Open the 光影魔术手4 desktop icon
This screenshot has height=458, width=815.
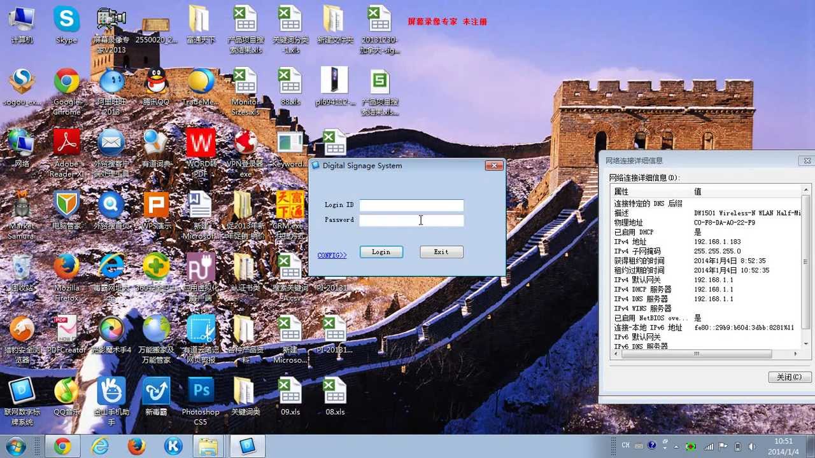pyautogui.click(x=111, y=334)
